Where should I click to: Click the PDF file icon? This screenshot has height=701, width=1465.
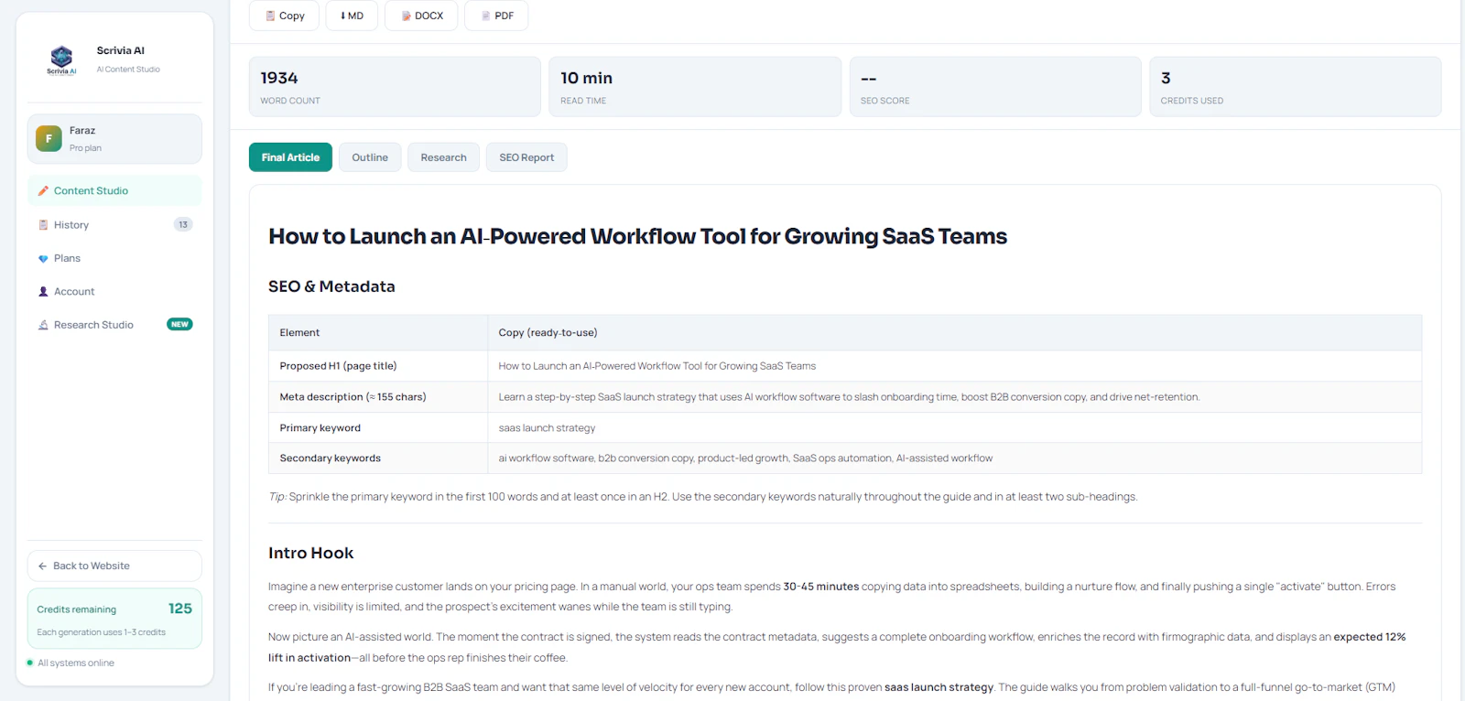[x=486, y=16]
